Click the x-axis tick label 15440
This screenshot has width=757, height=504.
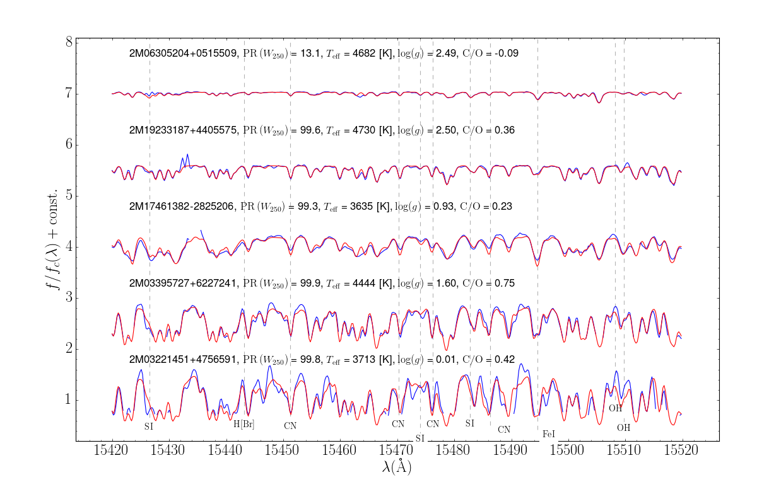(x=226, y=452)
